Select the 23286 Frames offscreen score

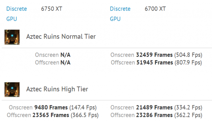tap(154, 115)
